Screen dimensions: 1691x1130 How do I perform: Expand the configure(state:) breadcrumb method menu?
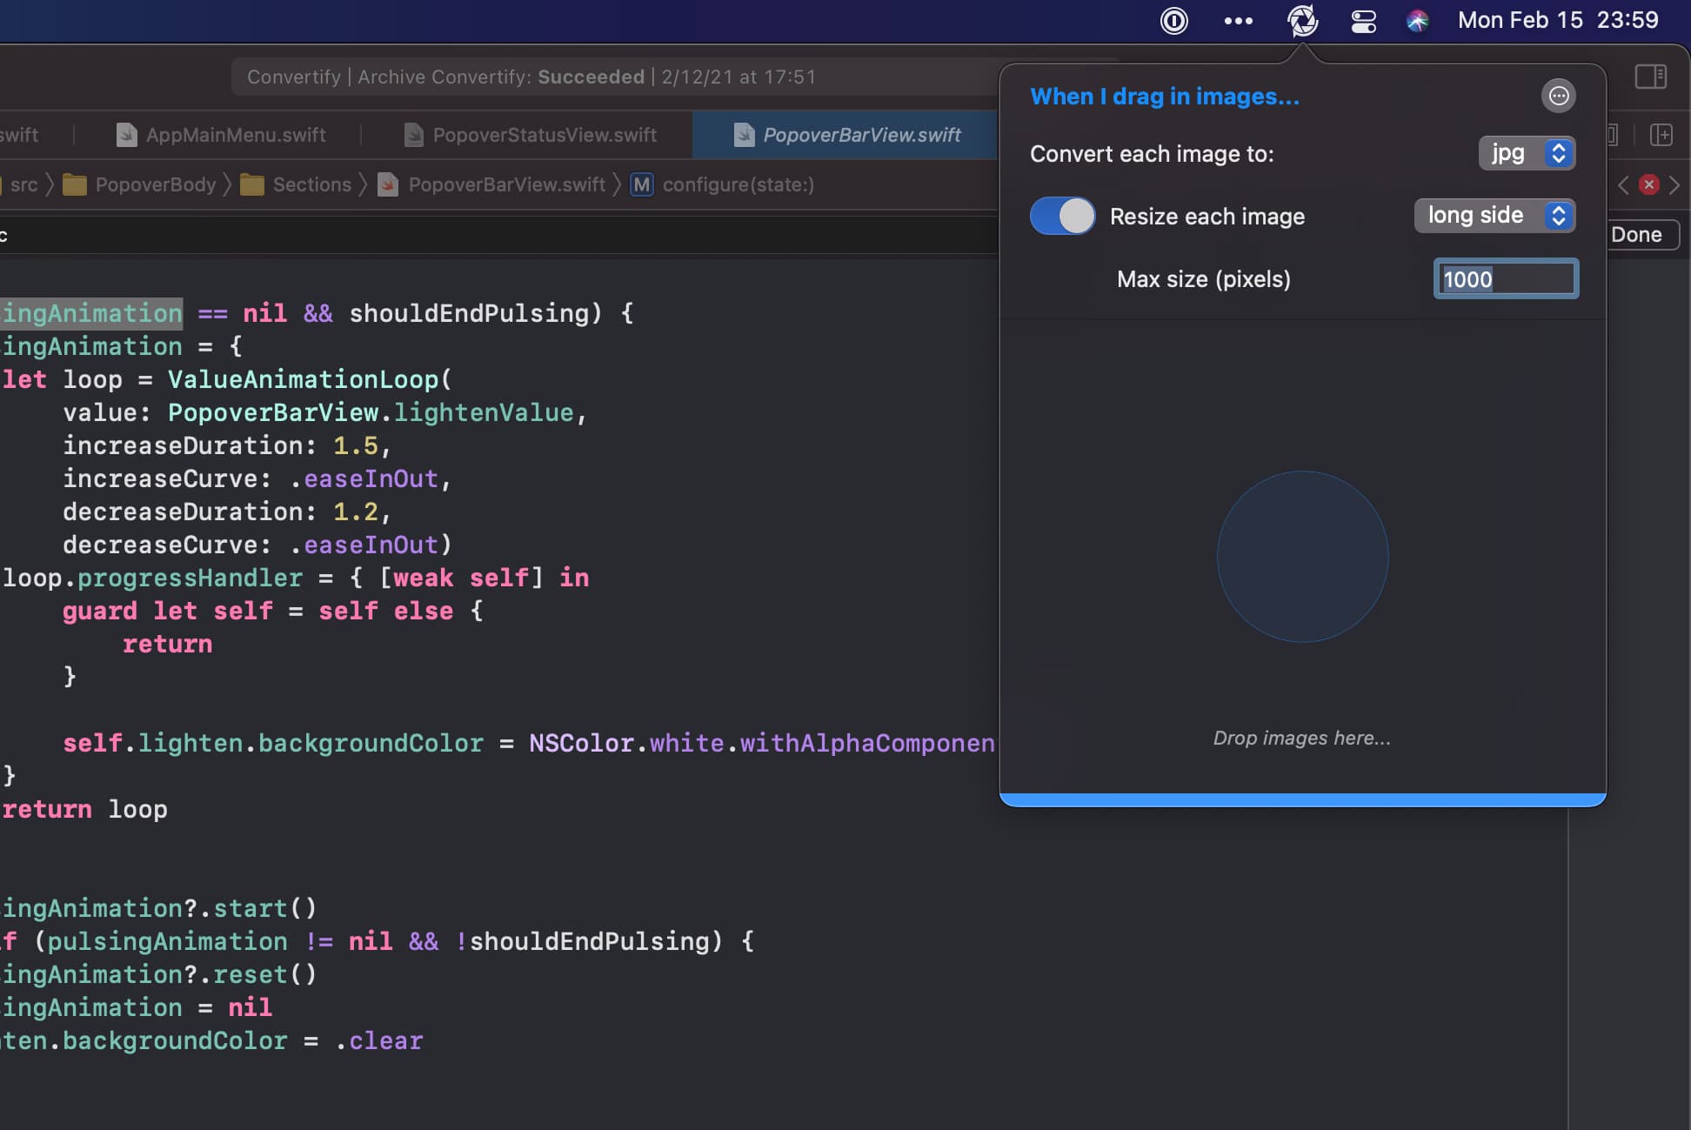point(738,184)
